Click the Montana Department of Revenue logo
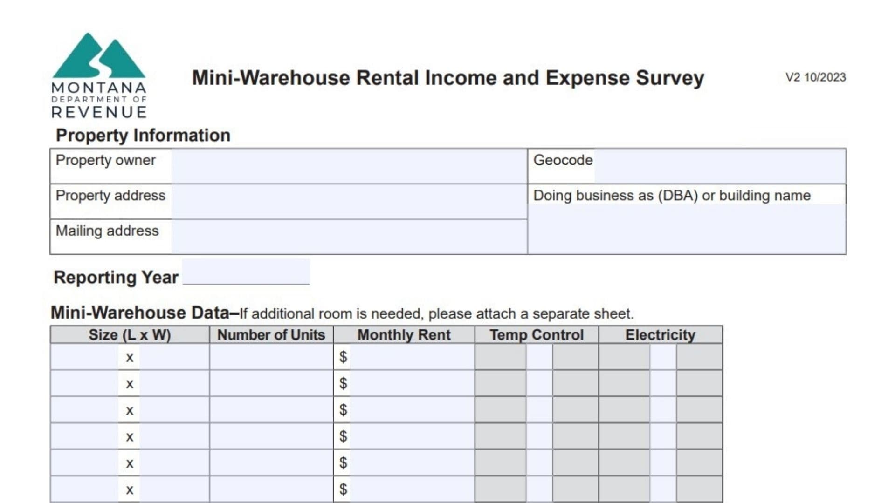 click(99, 75)
